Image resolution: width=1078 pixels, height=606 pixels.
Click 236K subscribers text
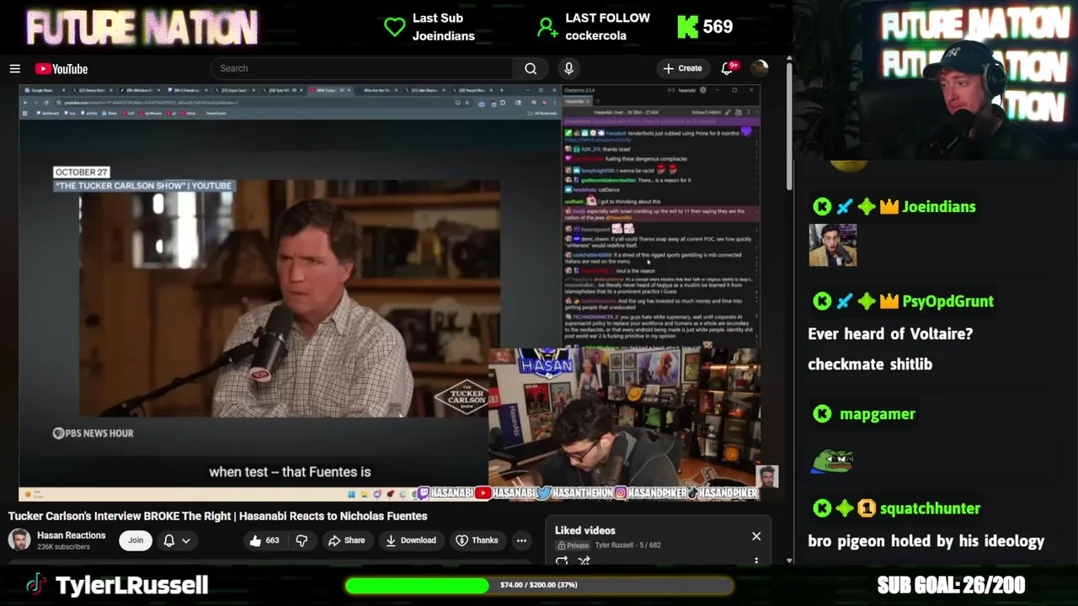coord(63,547)
